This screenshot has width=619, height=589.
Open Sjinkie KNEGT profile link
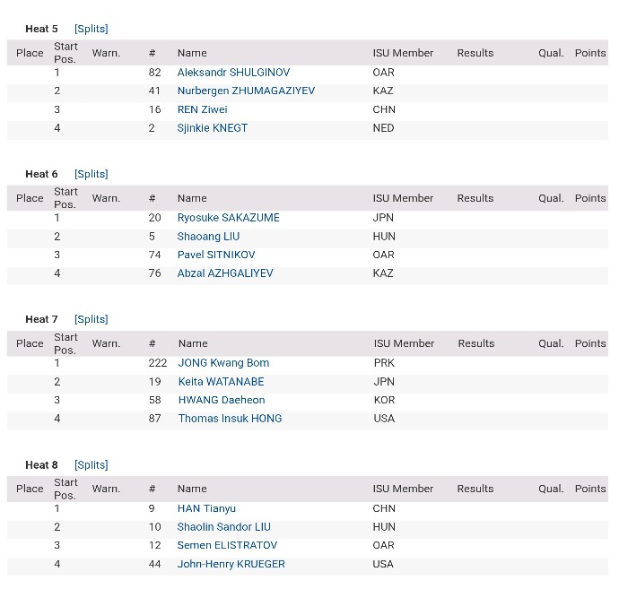click(x=213, y=128)
